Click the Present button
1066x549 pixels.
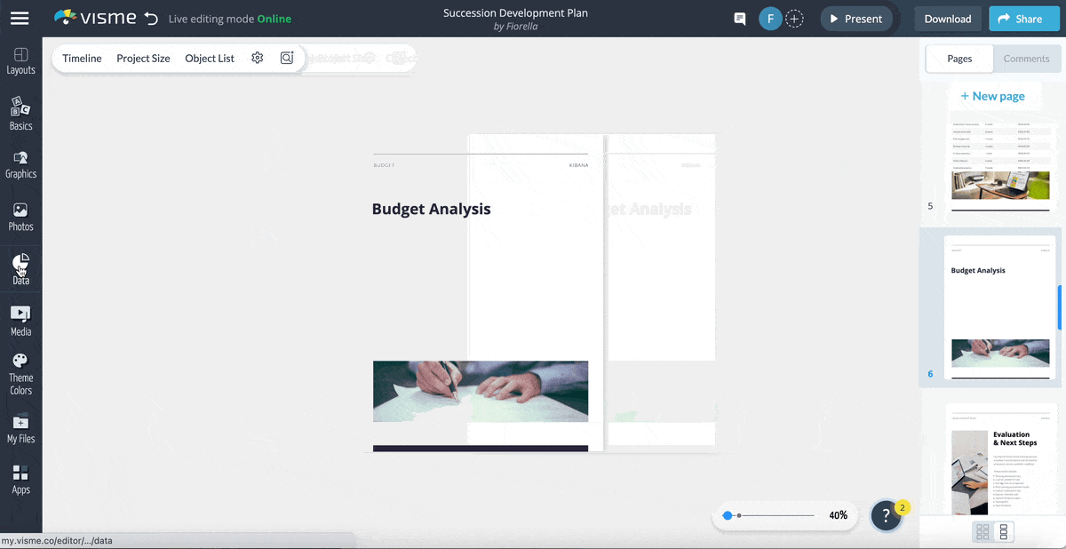pos(855,18)
